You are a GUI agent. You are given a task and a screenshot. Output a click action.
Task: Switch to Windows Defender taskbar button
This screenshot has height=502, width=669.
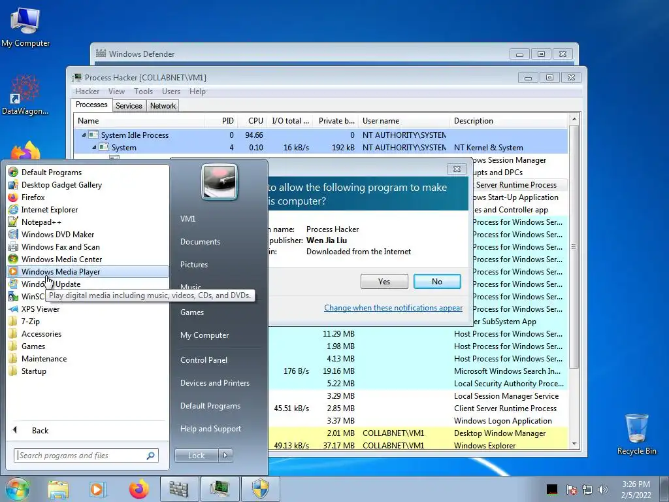179,489
